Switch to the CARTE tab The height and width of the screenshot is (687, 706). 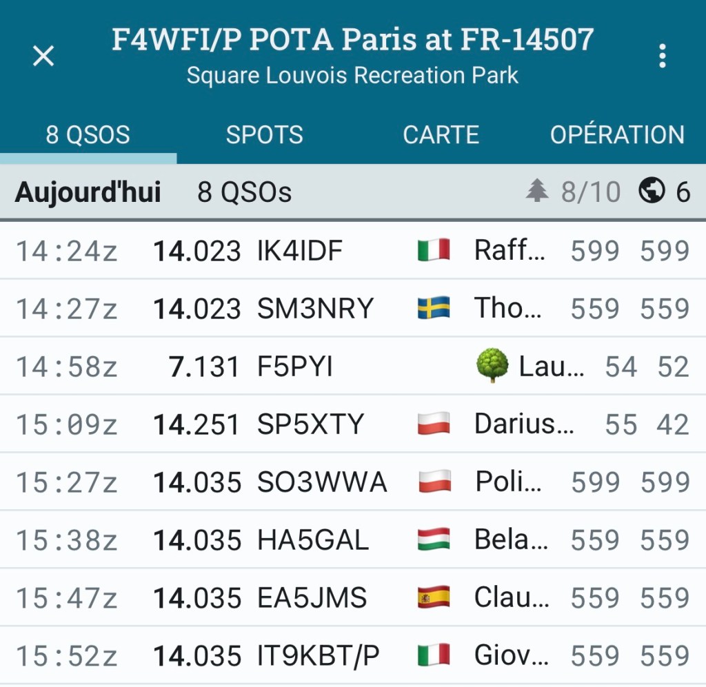441,134
